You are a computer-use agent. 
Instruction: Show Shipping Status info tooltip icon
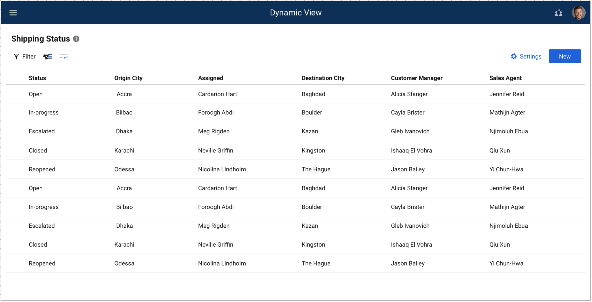pos(76,39)
